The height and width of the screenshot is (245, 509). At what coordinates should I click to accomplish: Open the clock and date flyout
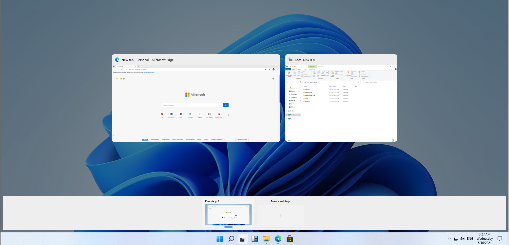coord(485,239)
